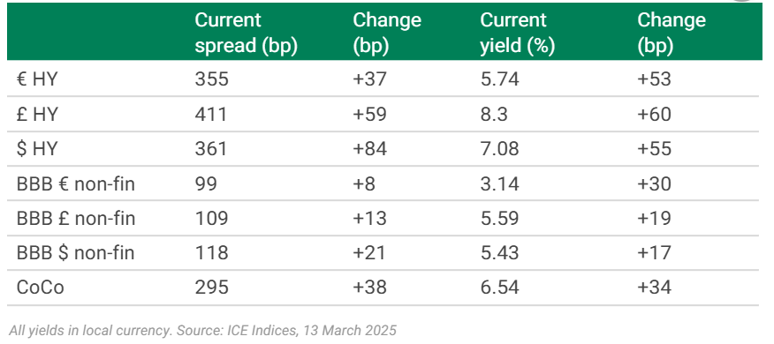The image size is (774, 344).
Task: Click the +84 spread change value
Action: click(369, 148)
